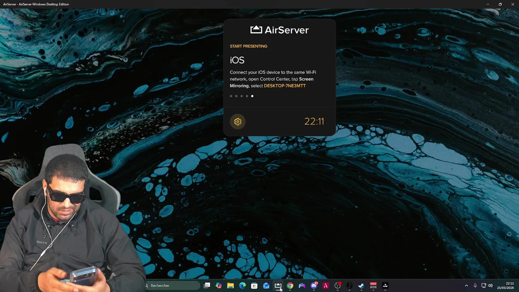Screen dimensions: 519x292
Task: Click the Screen Mirroring bold text
Action: click(x=272, y=82)
